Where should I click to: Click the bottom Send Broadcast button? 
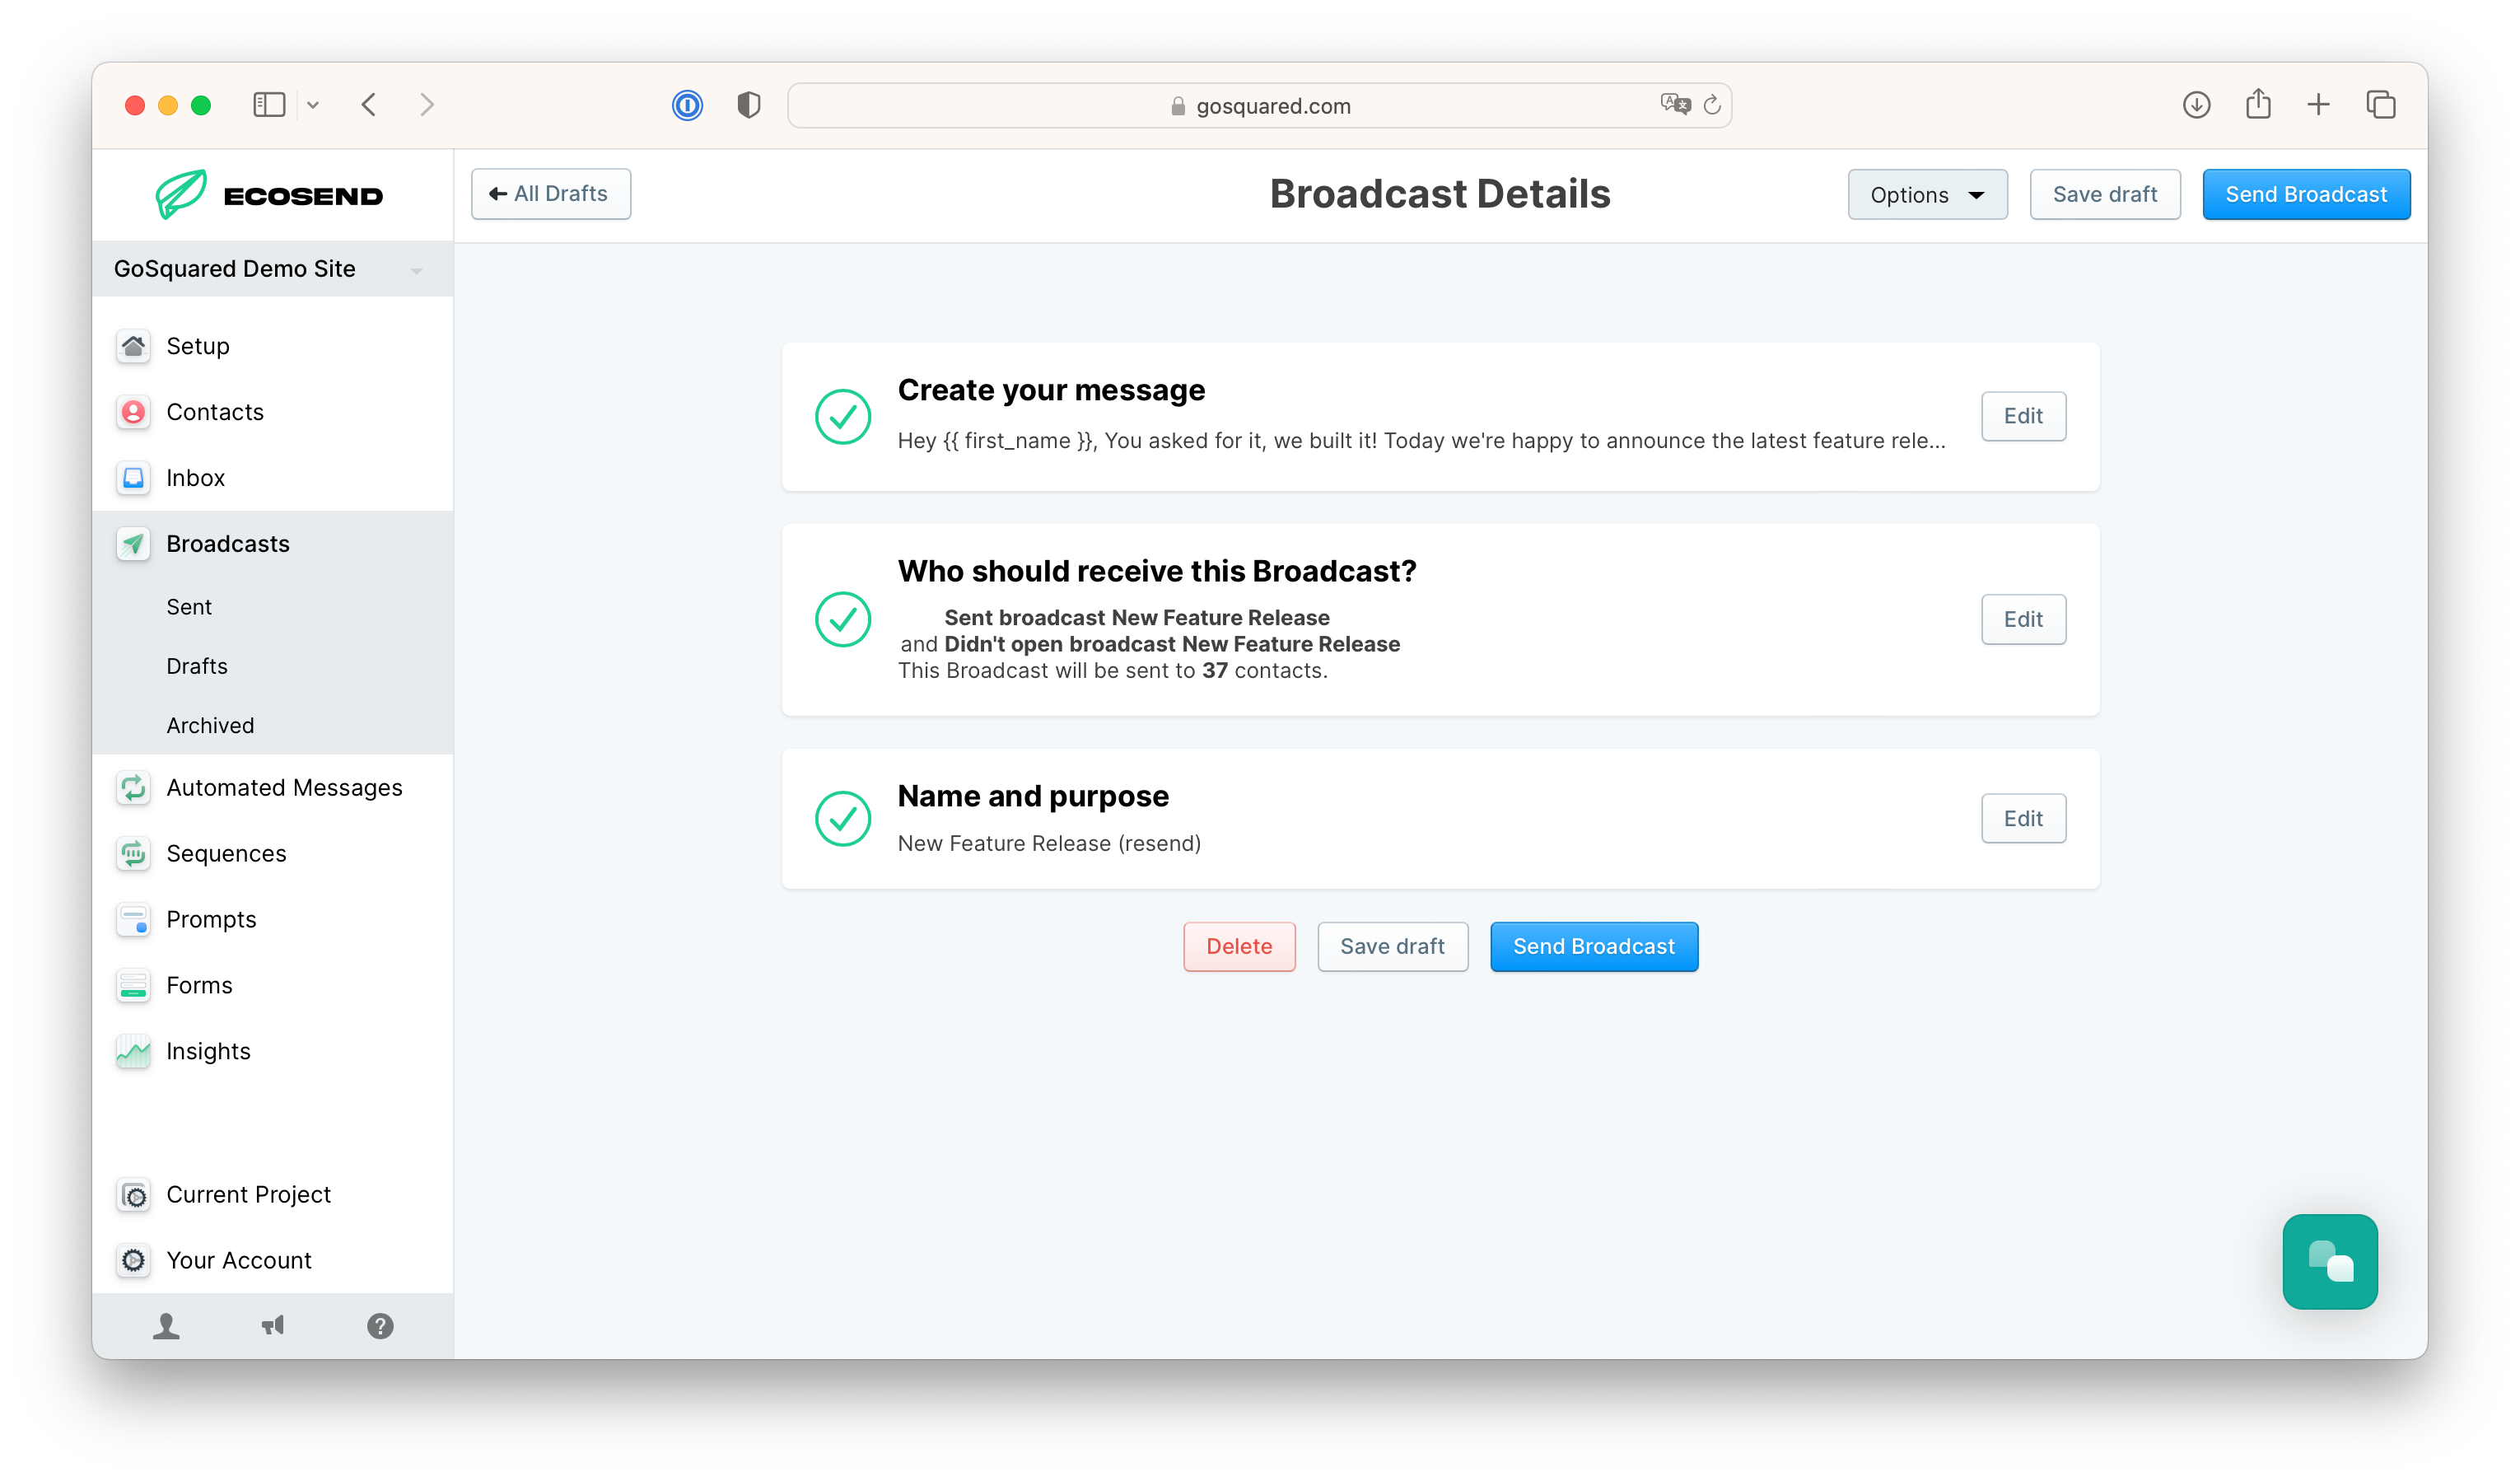(x=1594, y=947)
